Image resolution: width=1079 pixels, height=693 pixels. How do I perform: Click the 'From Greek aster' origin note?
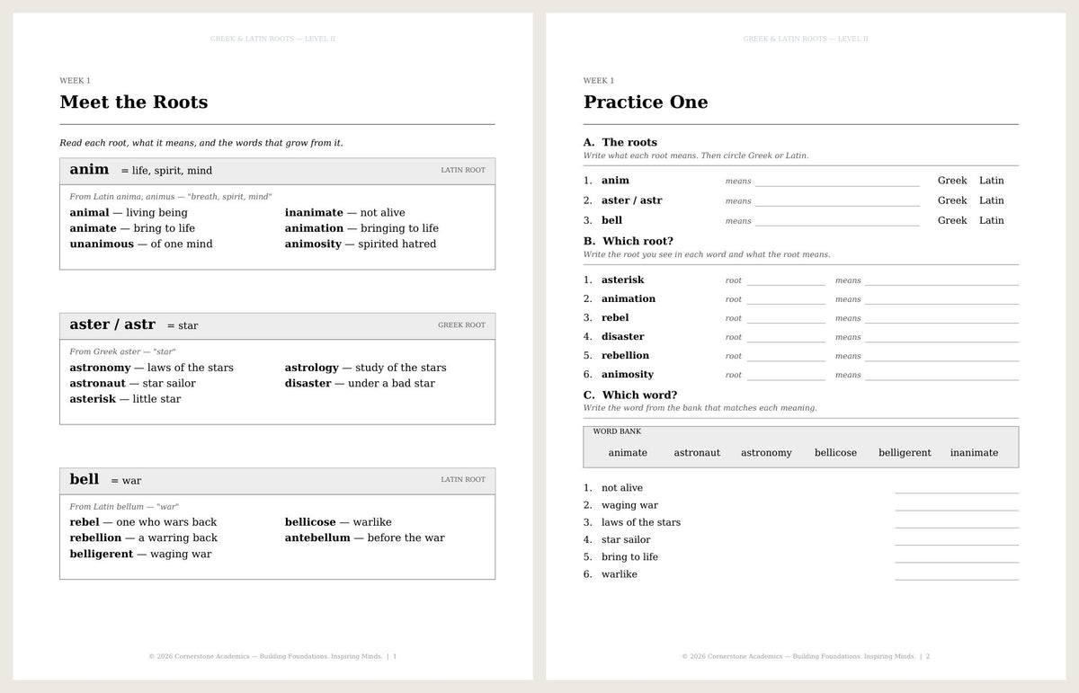[x=122, y=351]
